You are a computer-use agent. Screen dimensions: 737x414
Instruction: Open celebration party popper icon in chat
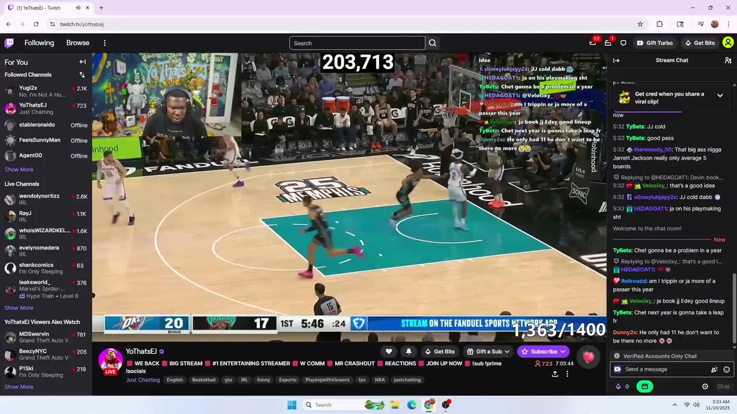tap(715, 370)
